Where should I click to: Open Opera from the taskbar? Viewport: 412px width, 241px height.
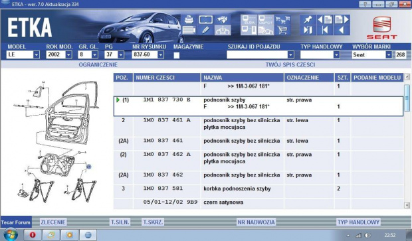pos(33,235)
